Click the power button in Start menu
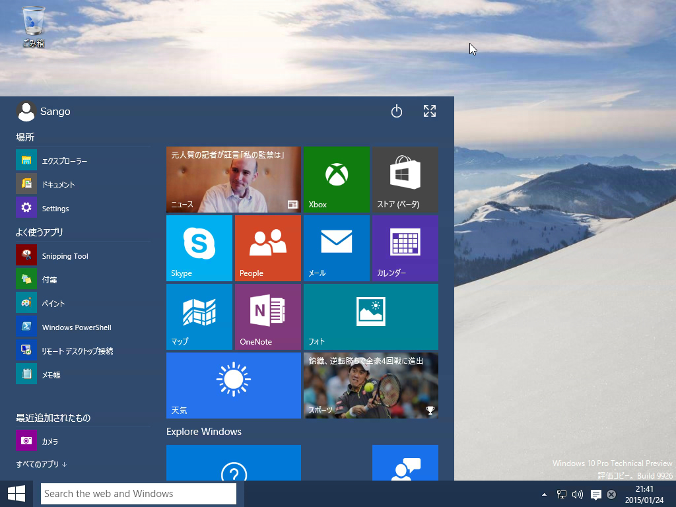The height and width of the screenshot is (507, 676). click(x=397, y=111)
